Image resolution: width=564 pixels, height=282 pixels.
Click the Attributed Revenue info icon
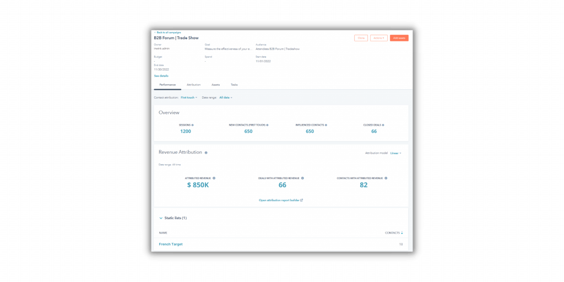[x=214, y=178]
